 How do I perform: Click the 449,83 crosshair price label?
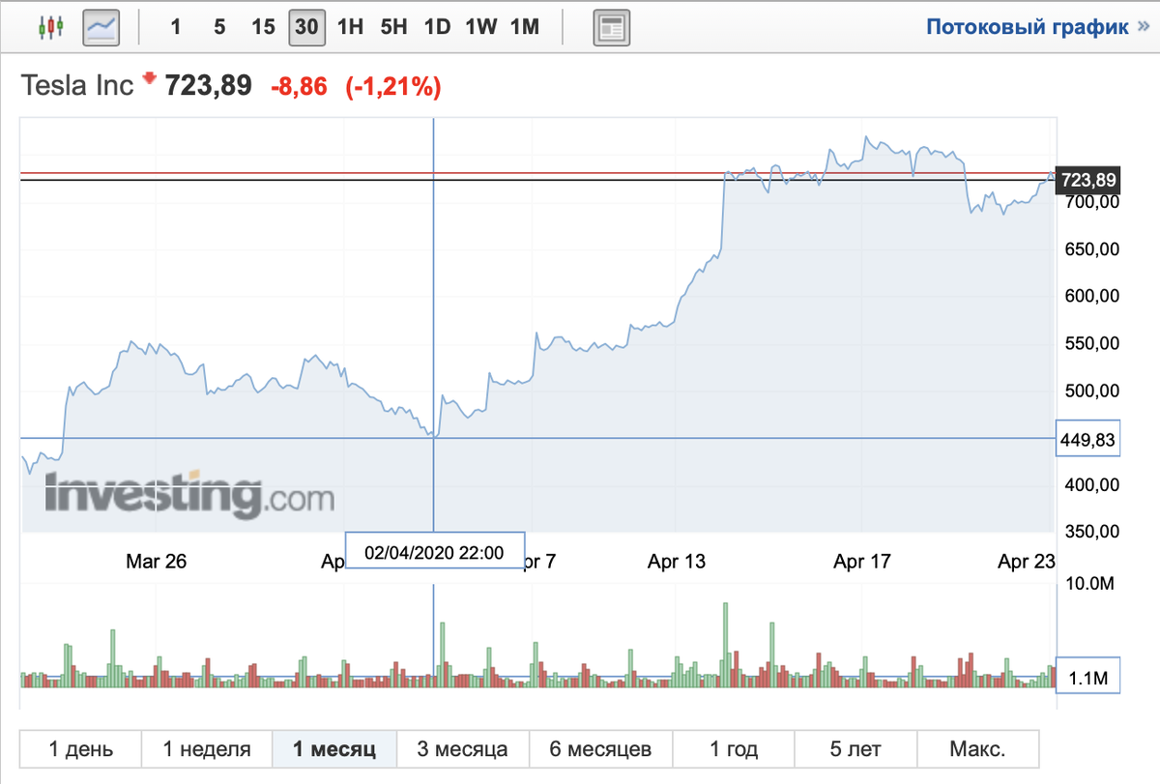click(x=1088, y=441)
